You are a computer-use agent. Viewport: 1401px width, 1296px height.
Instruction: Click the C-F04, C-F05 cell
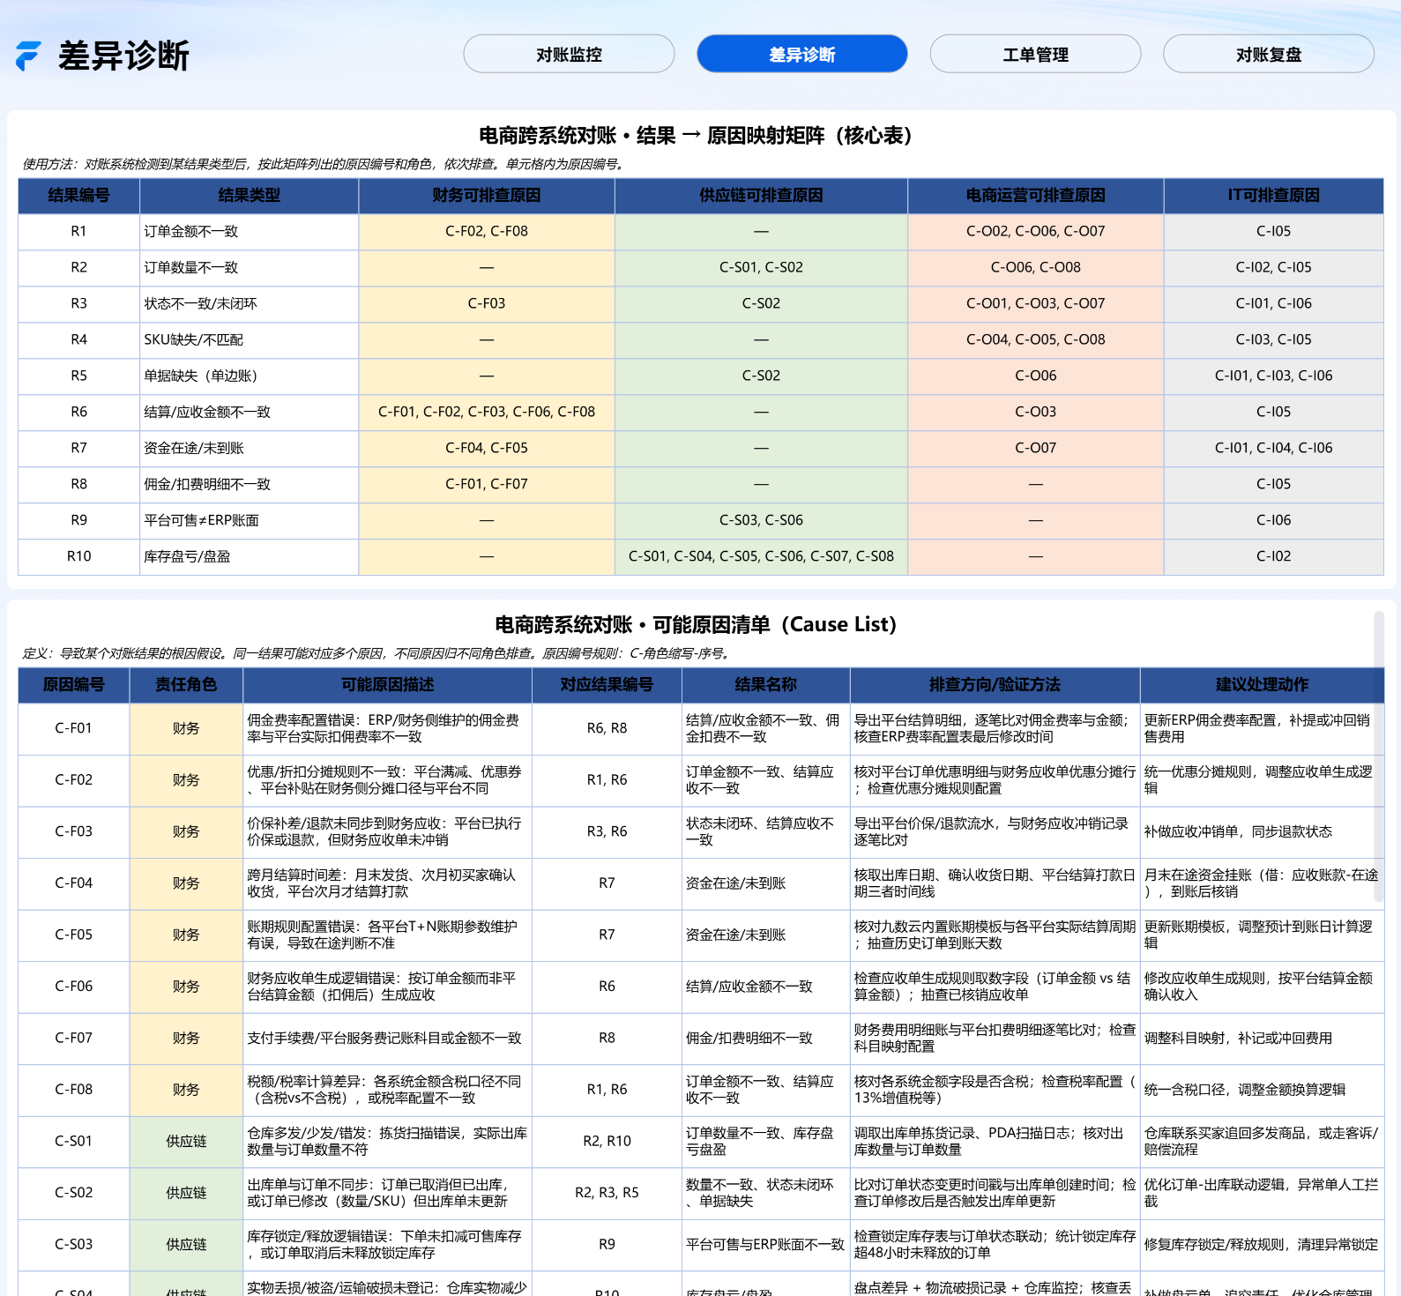click(x=487, y=449)
